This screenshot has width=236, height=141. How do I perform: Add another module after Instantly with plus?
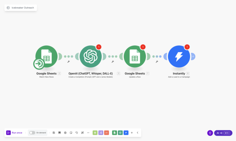click(x=193, y=56)
